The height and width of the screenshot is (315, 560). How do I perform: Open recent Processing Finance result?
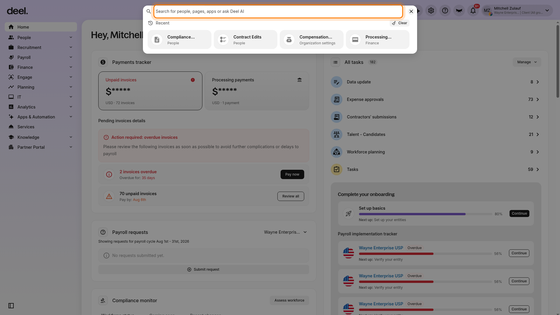tap(378, 40)
